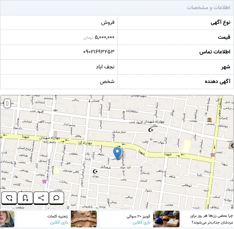Select the phone number ۰۹۰۲۱۶۹۳۲۵۳
Image resolution: width=234 pixels, height=229 pixels.
pos(99,52)
